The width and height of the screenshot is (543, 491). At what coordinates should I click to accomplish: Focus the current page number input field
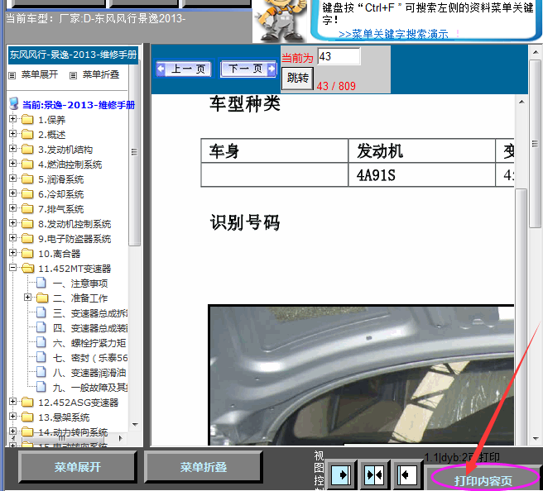pos(339,56)
